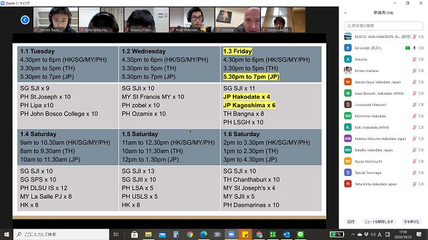Open Zoom from the Windows taskbar
The height and width of the screenshot is (240, 428).
231,234
